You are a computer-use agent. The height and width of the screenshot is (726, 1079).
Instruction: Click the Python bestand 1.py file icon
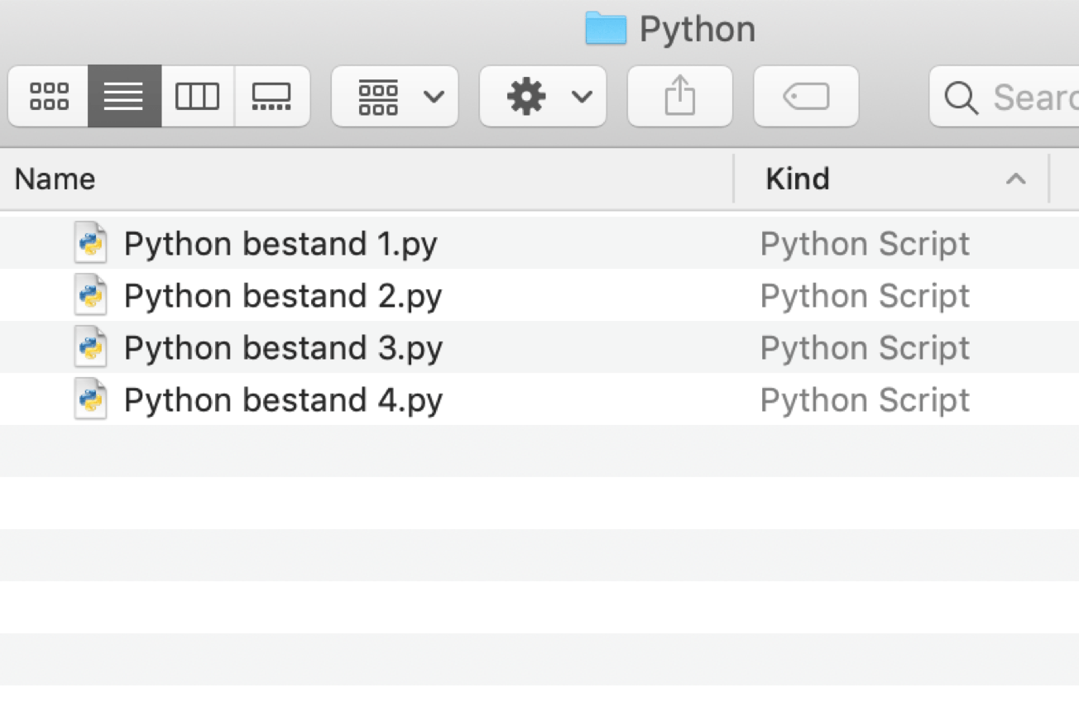(x=91, y=243)
